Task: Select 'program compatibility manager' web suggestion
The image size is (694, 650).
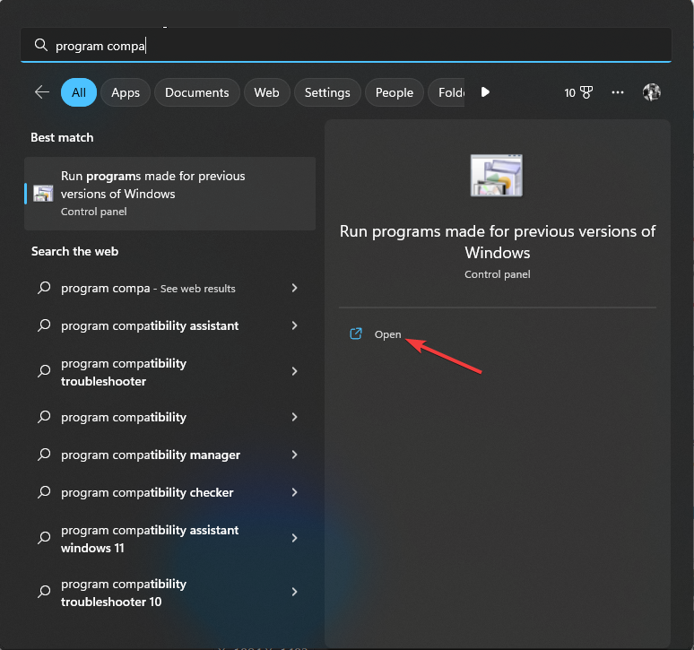Action: click(170, 455)
